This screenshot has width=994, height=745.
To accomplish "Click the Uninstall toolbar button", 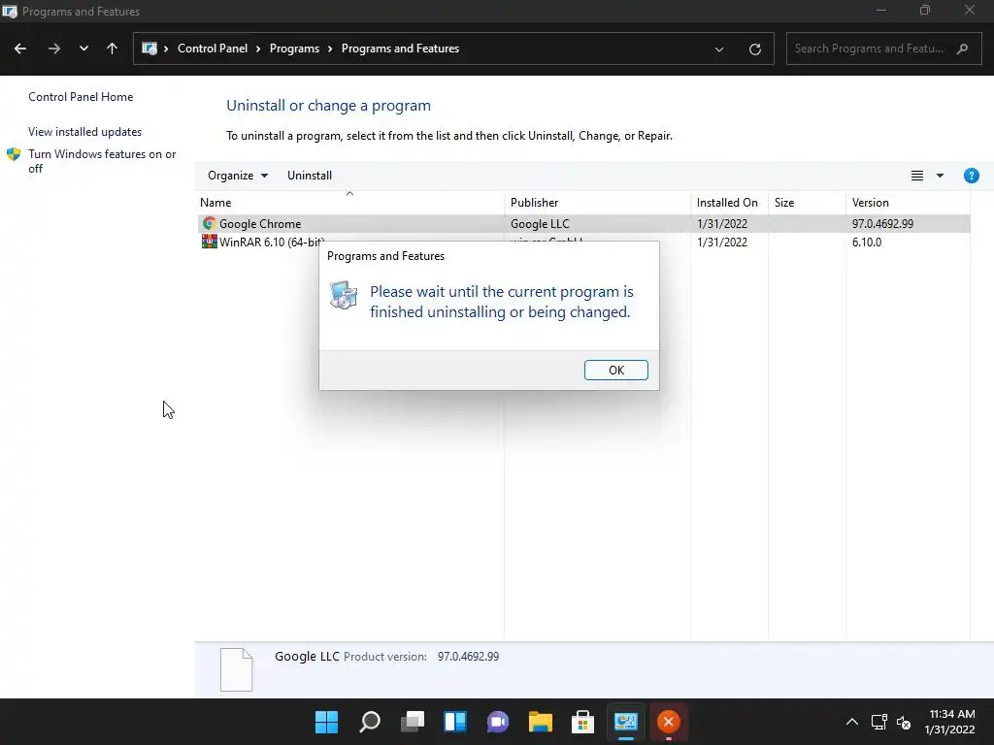I will [310, 176].
